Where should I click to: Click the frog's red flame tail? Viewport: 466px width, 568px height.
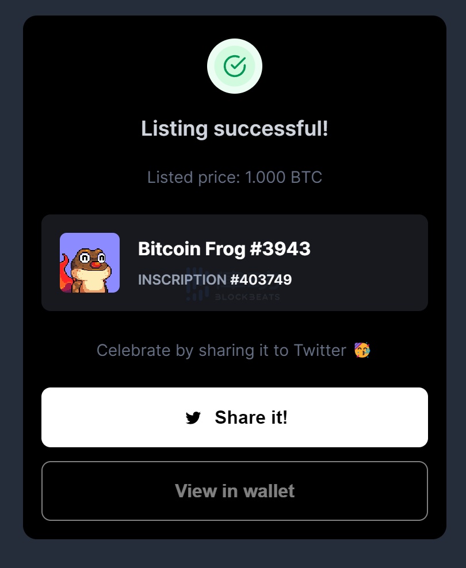pyautogui.click(x=64, y=276)
